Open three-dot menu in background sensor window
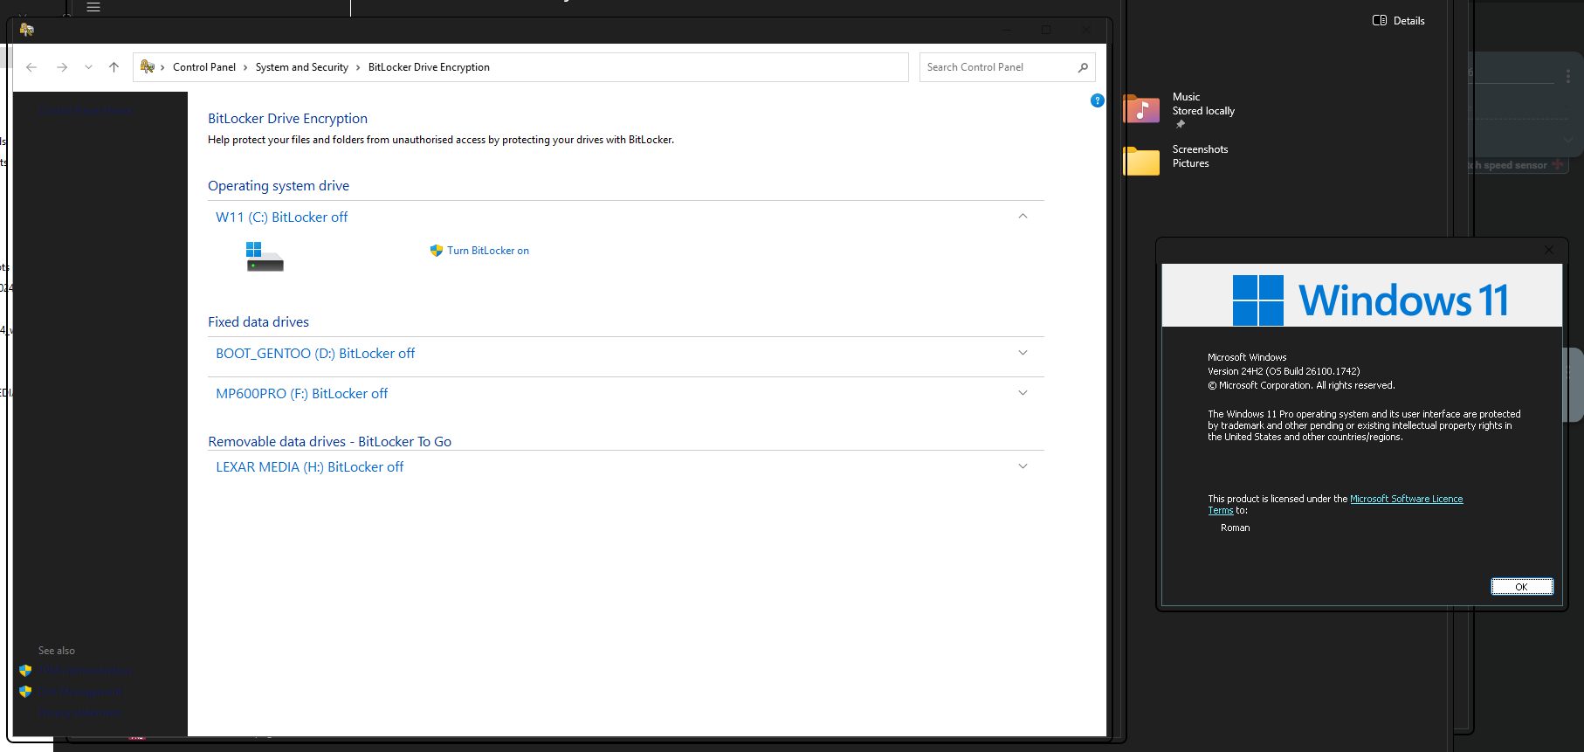Image resolution: width=1584 pixels, height=752 pixels. tap(1568, 77)
